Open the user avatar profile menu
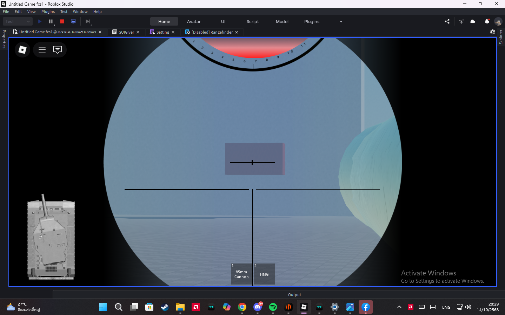505x315 pixels. (498, 21)
